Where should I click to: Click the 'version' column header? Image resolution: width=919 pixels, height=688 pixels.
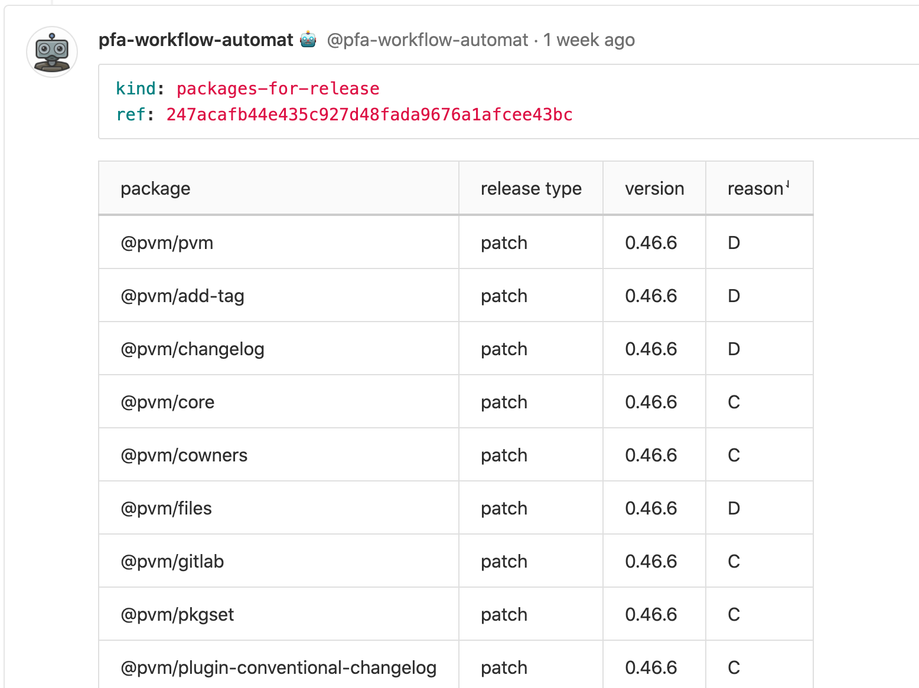pos(654,189)
